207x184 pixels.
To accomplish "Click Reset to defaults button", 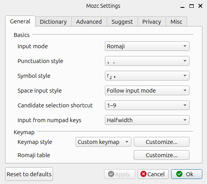I will click(29, 174).
